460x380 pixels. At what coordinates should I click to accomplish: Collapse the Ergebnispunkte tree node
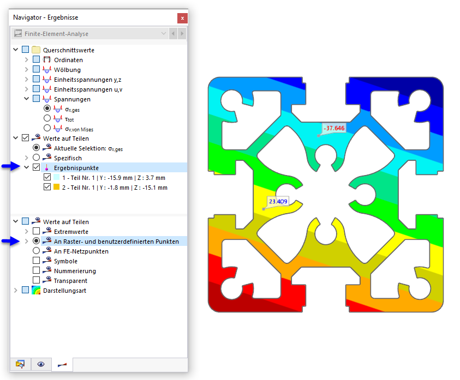tap(26, 167)
